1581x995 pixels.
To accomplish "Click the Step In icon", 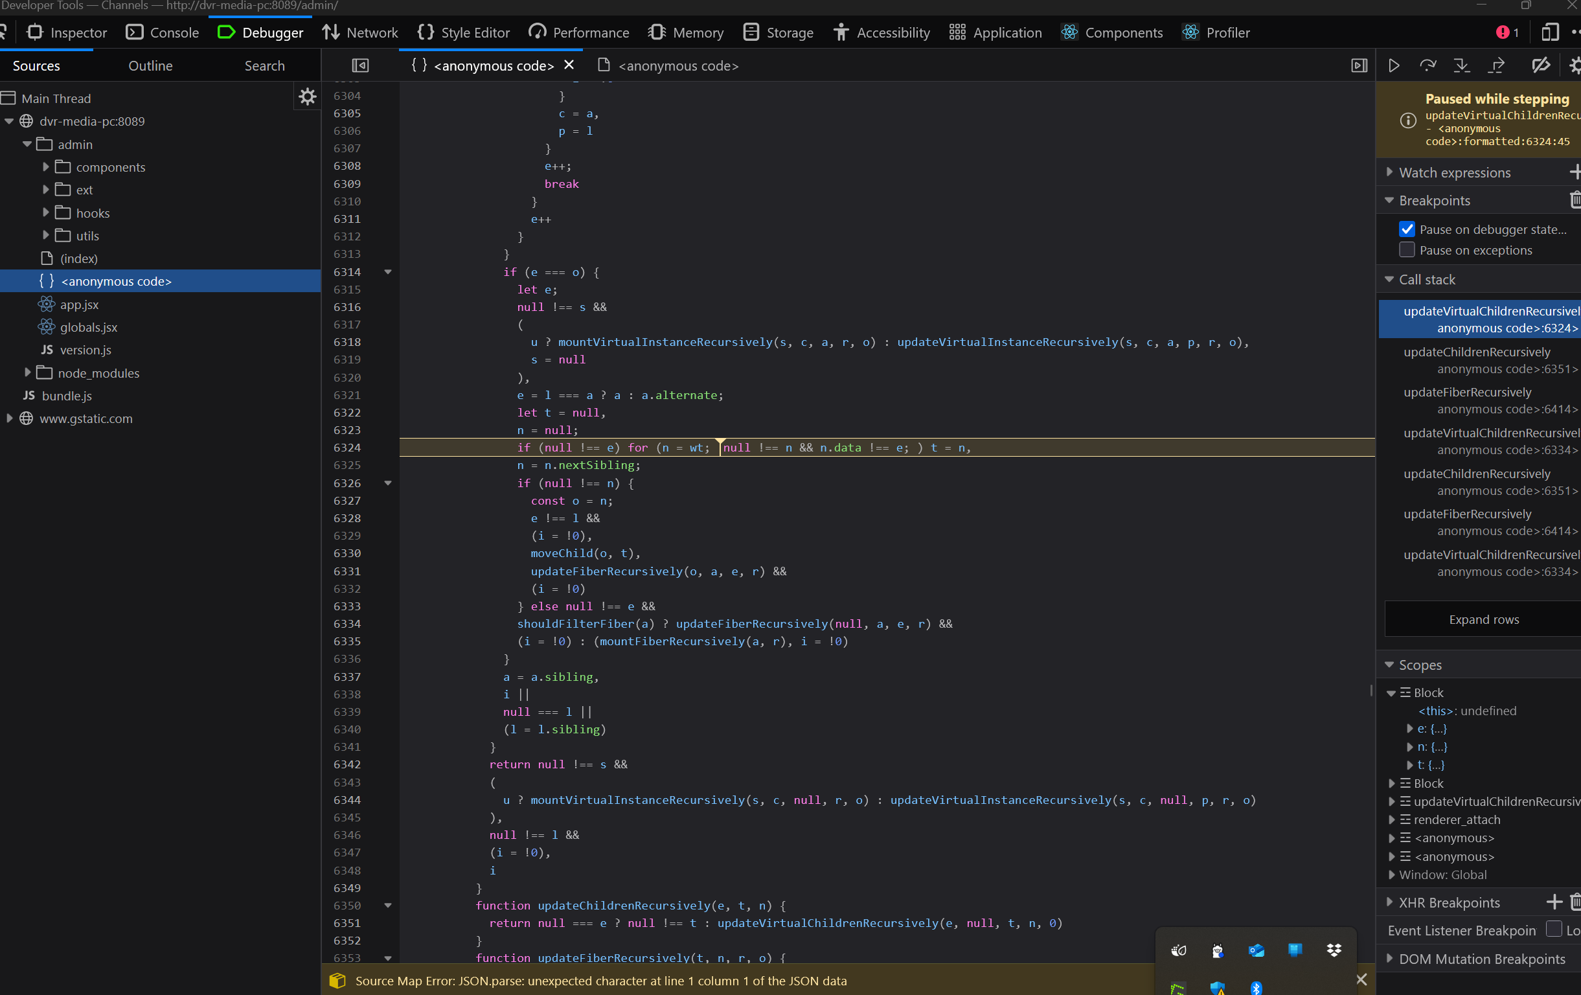I will (1462, 65).
